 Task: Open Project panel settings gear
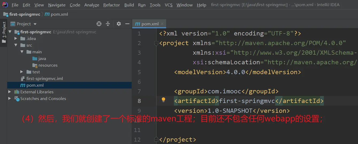click(119, 24)
